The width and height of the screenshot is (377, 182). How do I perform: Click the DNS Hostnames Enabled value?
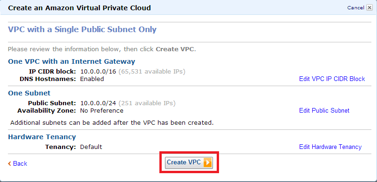coord(92,79)
